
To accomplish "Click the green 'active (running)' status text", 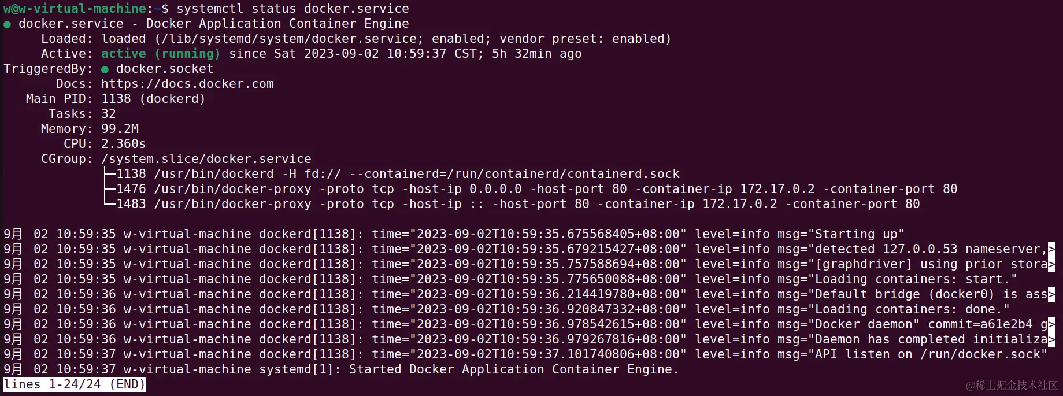I will [161, 54].
